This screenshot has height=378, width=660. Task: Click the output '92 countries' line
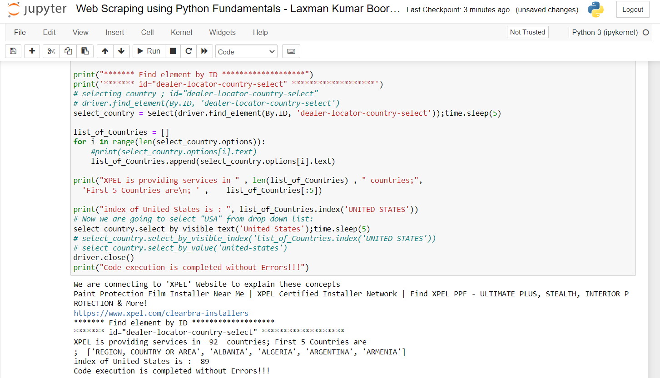[x=220, y=342]
